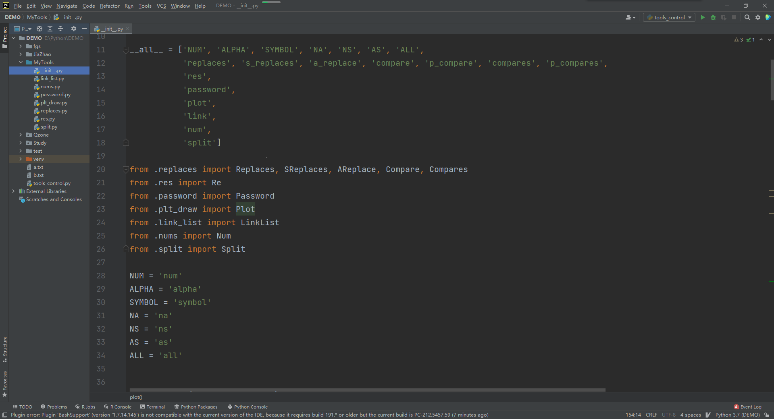
Task: Expand External Libraries node
Action: click(13, 191)
